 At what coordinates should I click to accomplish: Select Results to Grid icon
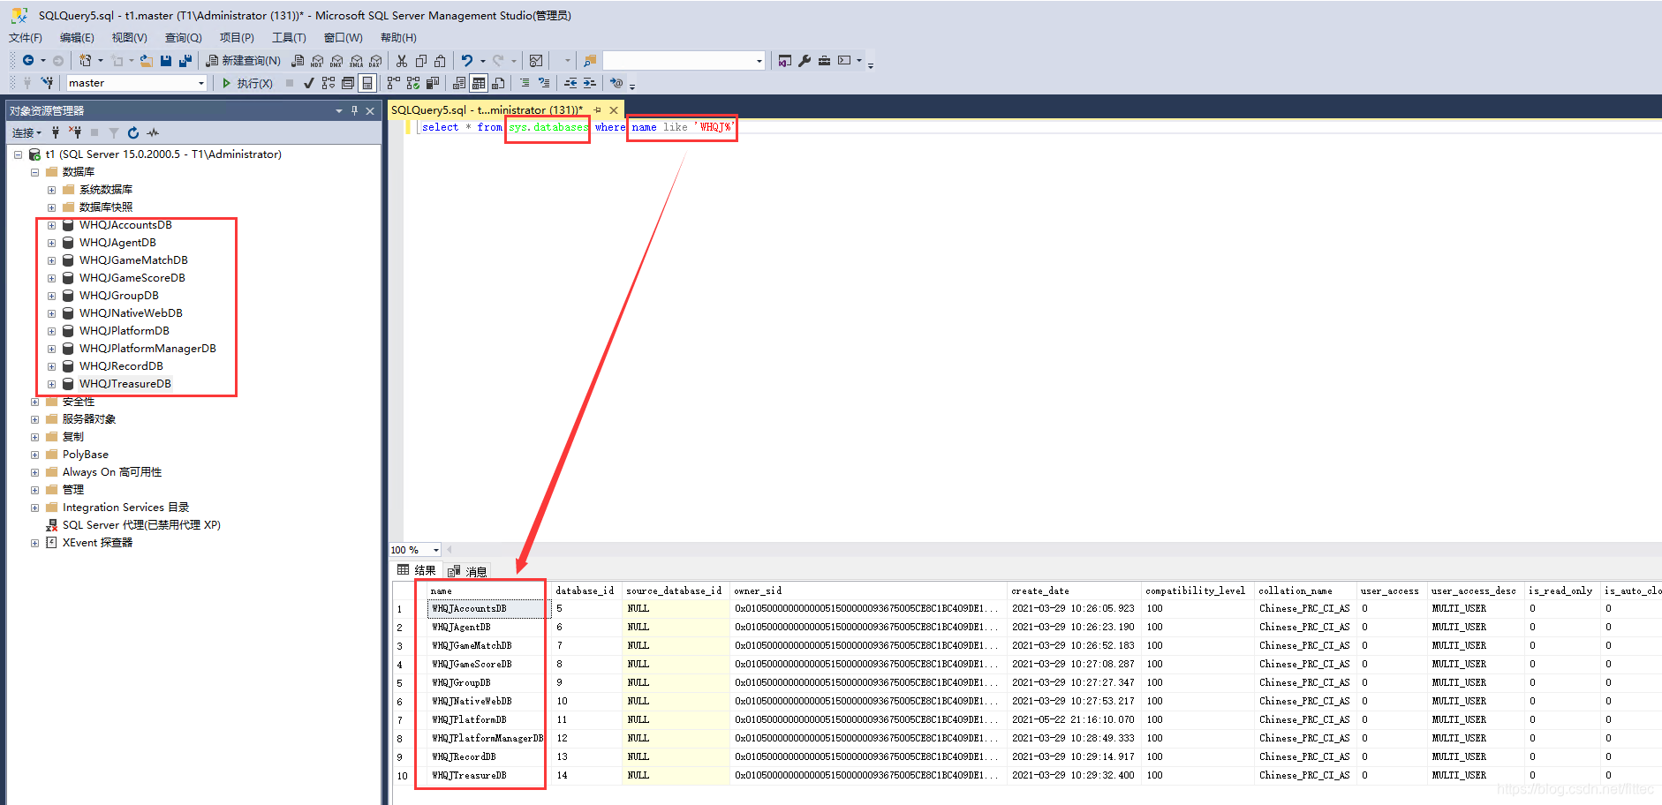tap(479, 83)
